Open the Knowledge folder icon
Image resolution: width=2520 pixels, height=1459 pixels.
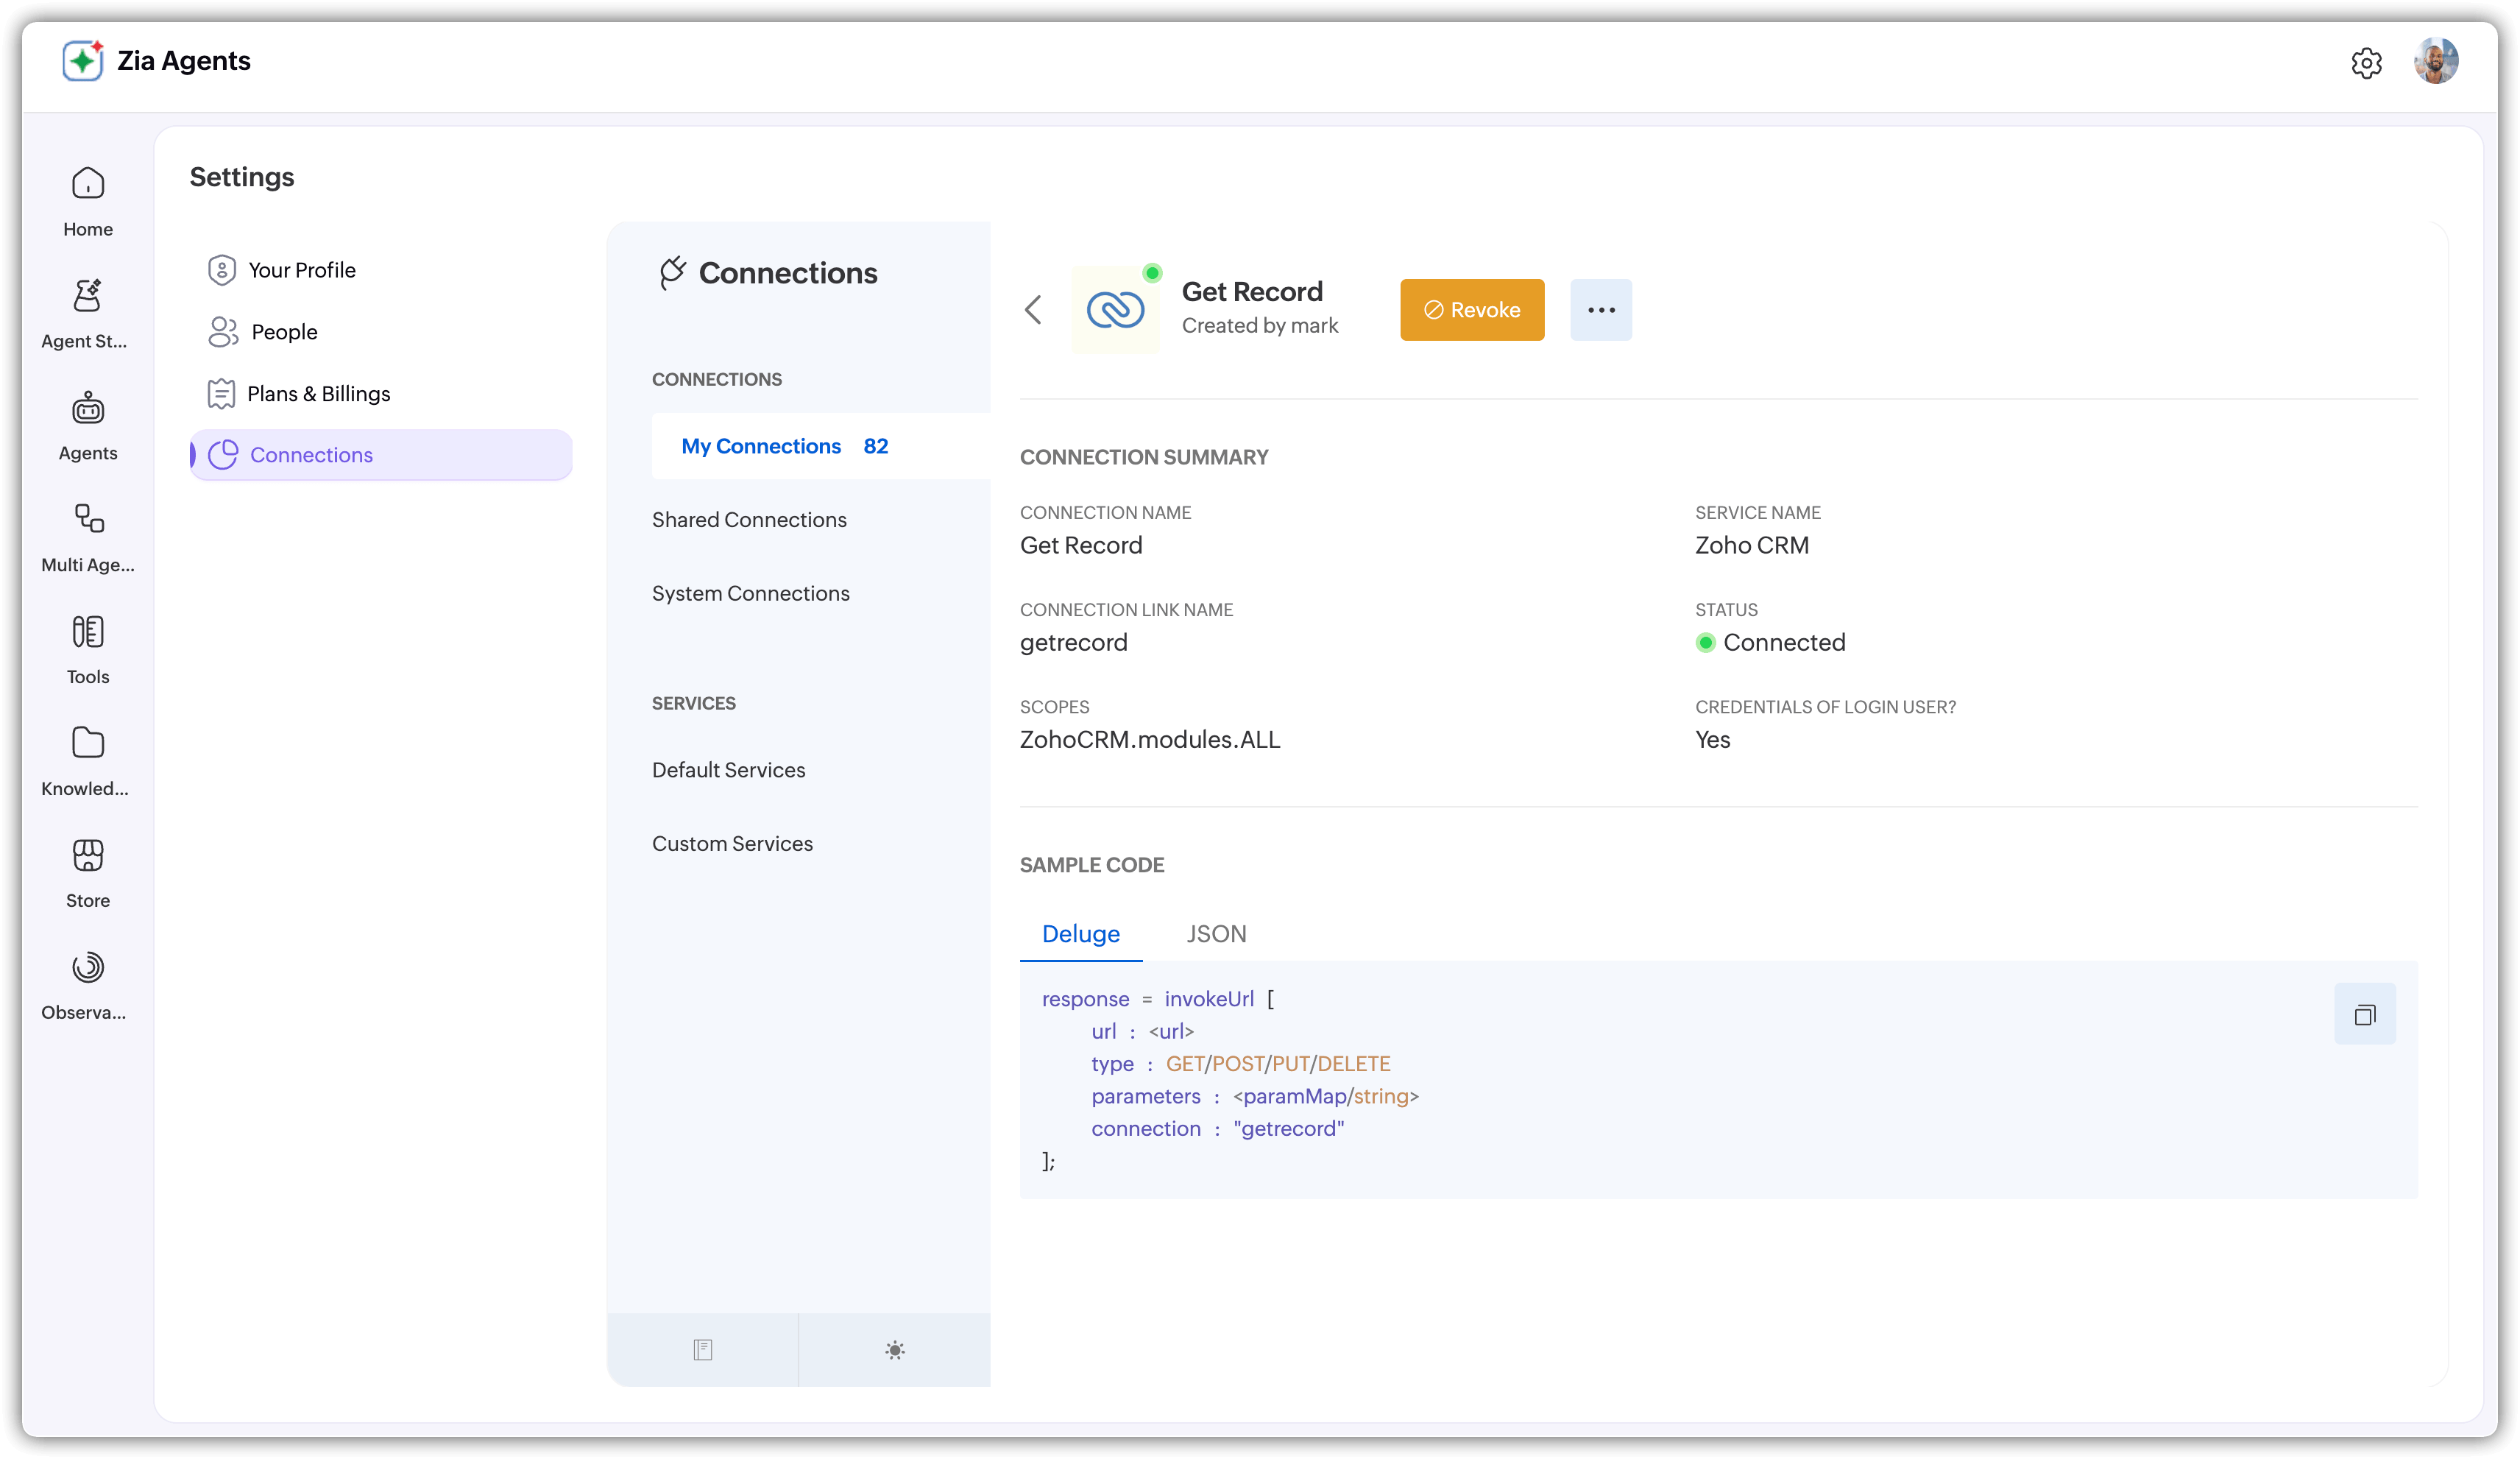coord(88,760)
